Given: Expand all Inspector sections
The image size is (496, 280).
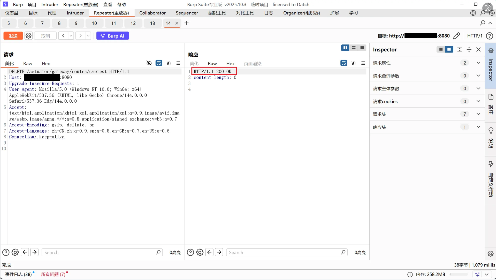Looking at the screenshot, I should pos(460,49).
